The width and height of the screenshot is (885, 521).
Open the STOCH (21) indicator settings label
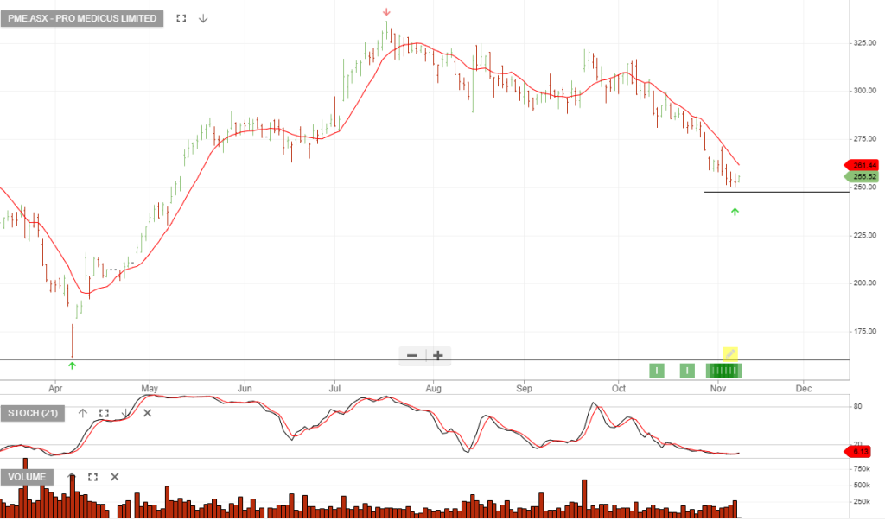click(x=35, y=413)
